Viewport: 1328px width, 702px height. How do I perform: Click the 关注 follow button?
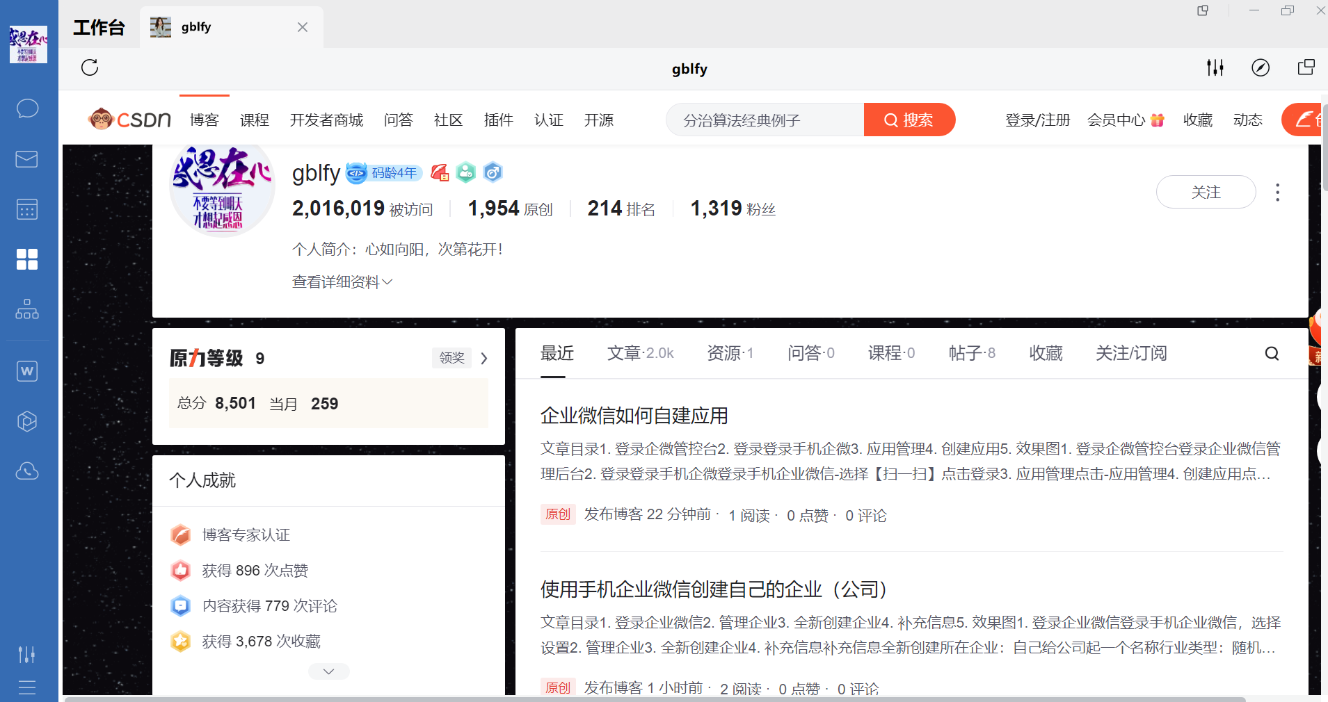(1206, 192)
